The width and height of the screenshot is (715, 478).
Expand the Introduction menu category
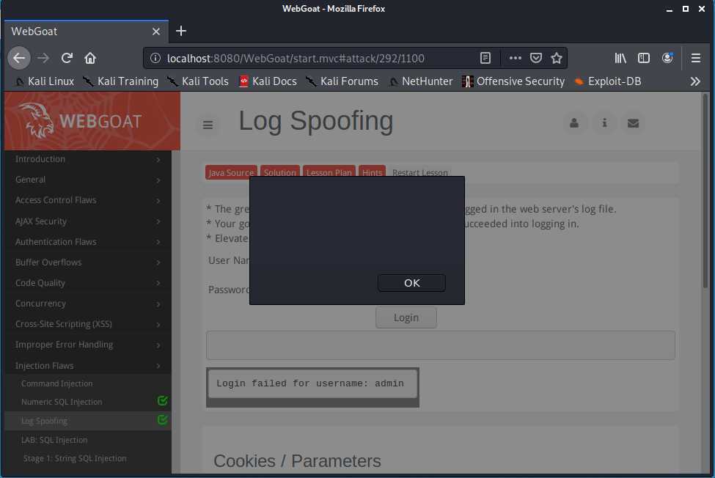pyautogui.click(x=88, y=159)
